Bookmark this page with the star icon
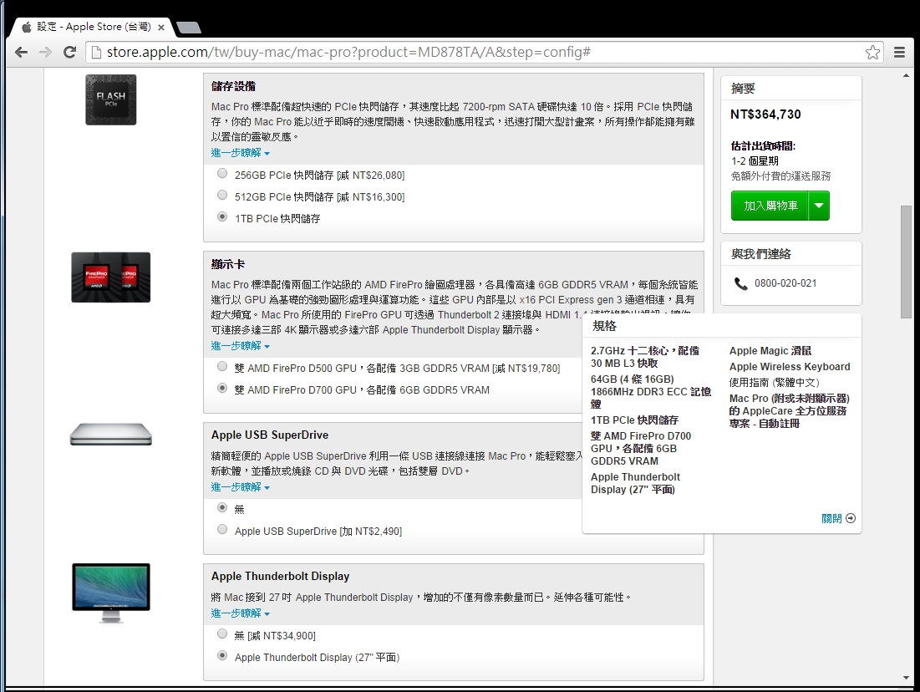Image resolution: width=920 pixels, height=692 pixels. [x=872, y=53]
